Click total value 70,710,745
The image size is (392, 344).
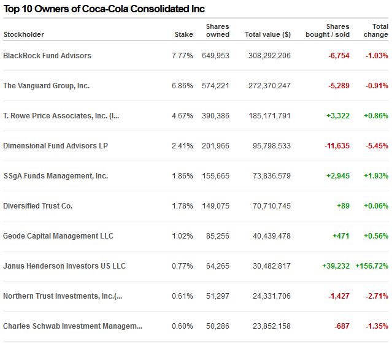pos(272,206)
